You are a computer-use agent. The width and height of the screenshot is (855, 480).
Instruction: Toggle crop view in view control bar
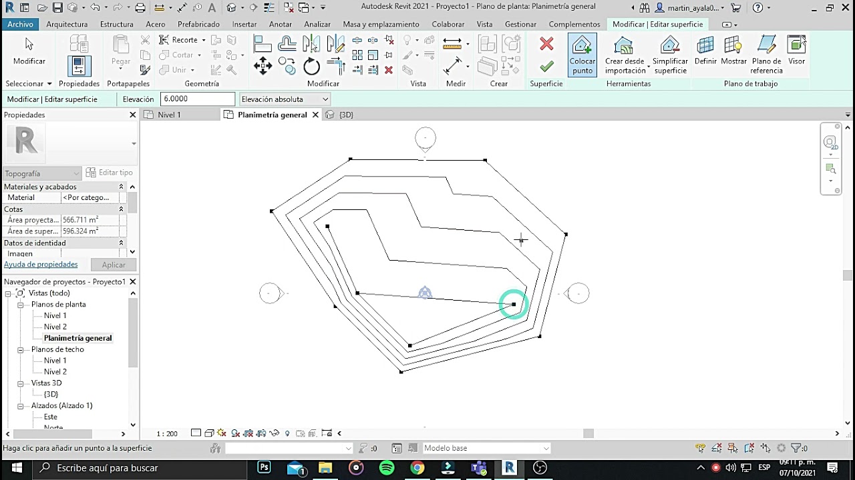(248, 433)
